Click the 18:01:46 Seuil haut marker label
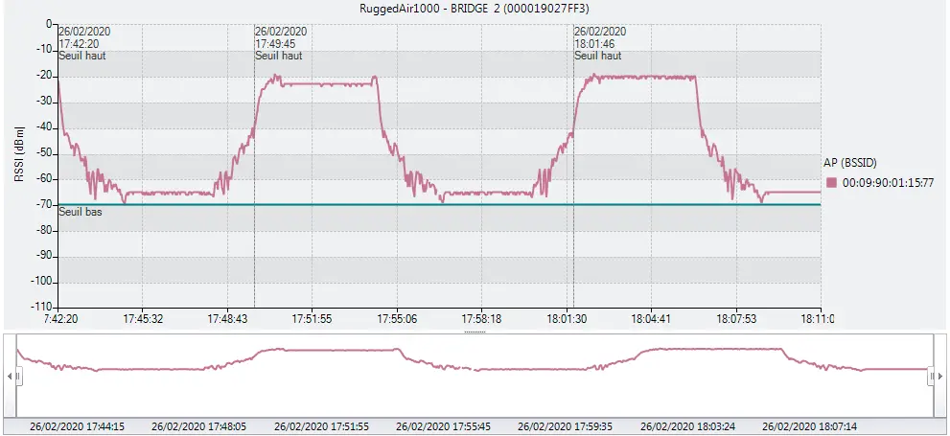The image size is (950, 436). (x=599, y=43)
